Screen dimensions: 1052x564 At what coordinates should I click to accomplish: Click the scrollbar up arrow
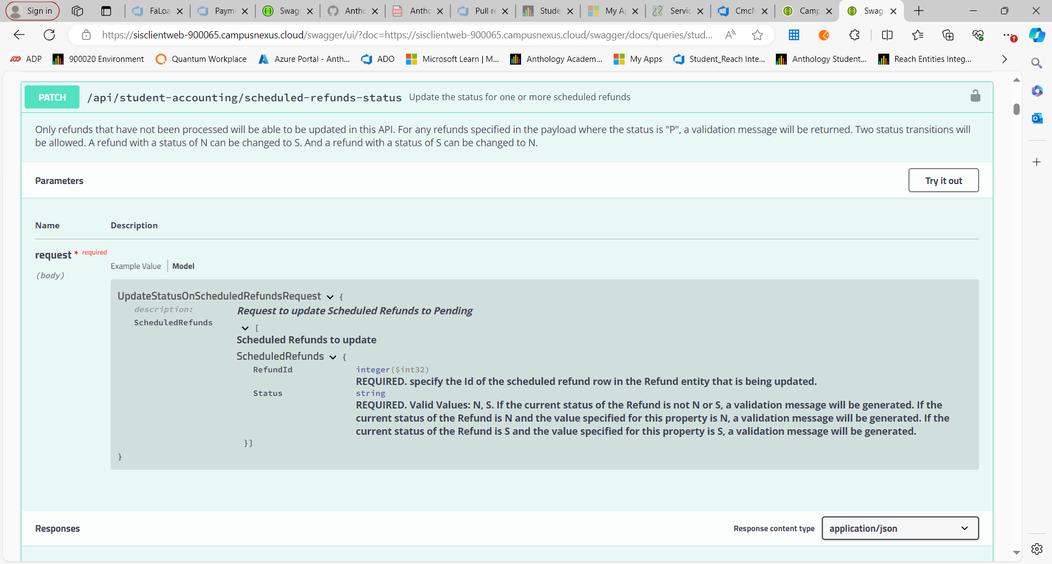(x=1016, y=80)
